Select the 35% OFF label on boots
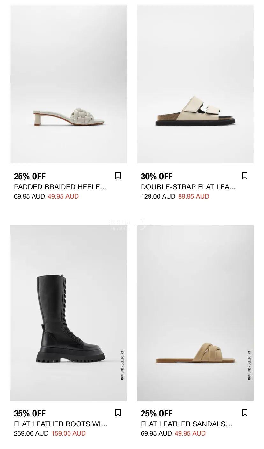The height and width of the screenshot is (449, 264). tap(30, 414)
